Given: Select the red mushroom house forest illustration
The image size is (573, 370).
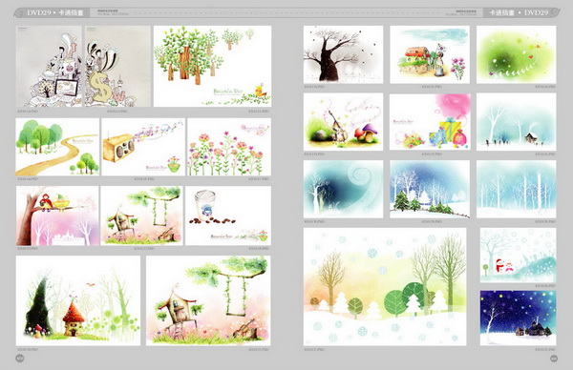Looking at the screenshot, I should [78, 300].
